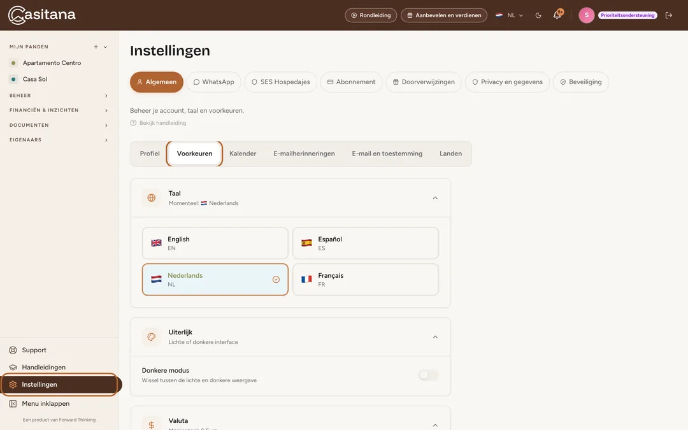Collapse the Mijn Panden list chevron
Viewport: 688px width, 430px height.
105,47
